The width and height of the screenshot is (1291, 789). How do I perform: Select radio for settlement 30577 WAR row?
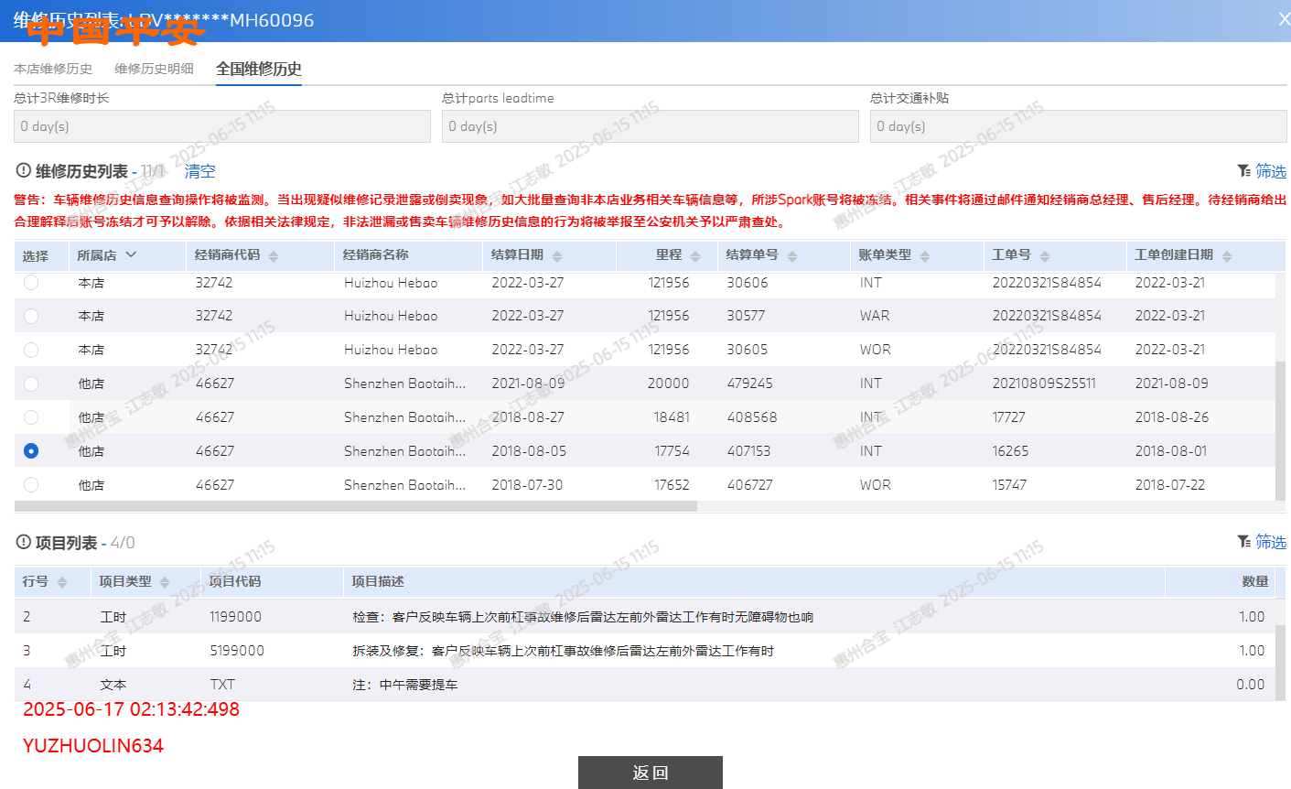tap(31, 316)
